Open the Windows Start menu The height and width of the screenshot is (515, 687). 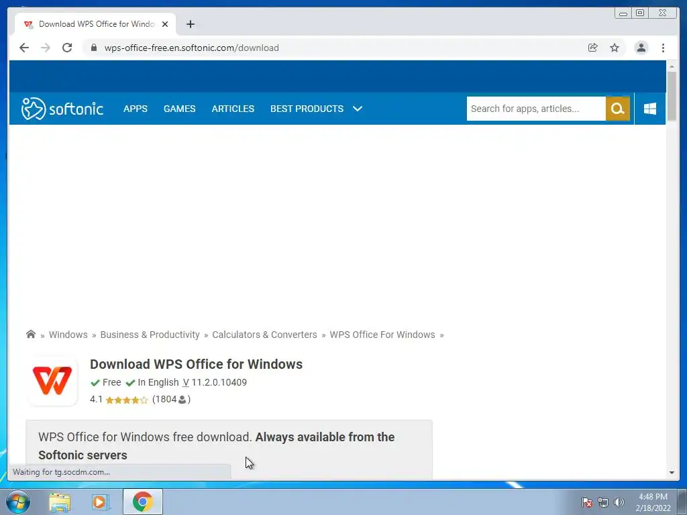tap(18, 502)
